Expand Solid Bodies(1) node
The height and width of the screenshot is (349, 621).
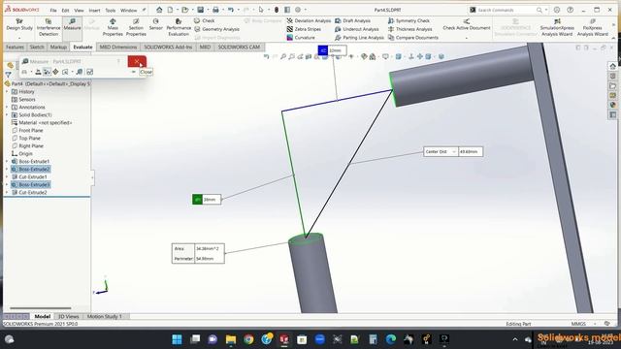(x=7, y=114)
